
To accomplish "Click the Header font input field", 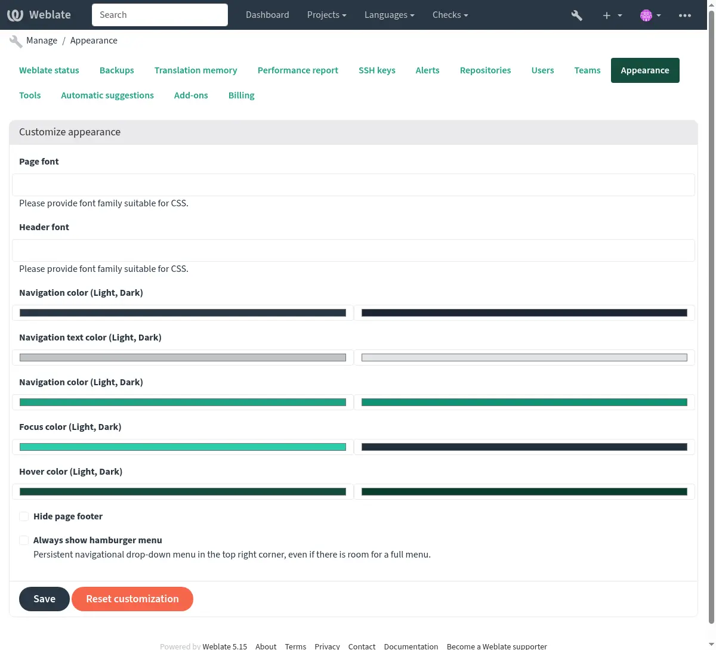I will (x=353, y=250).
